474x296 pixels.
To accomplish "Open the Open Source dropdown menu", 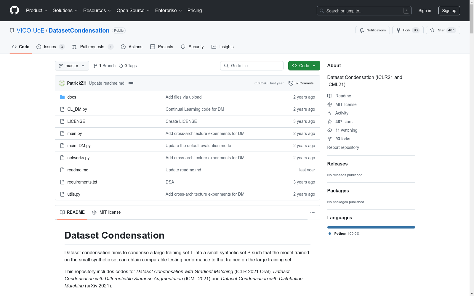I will pyautogui.click(x=133, y=11).
